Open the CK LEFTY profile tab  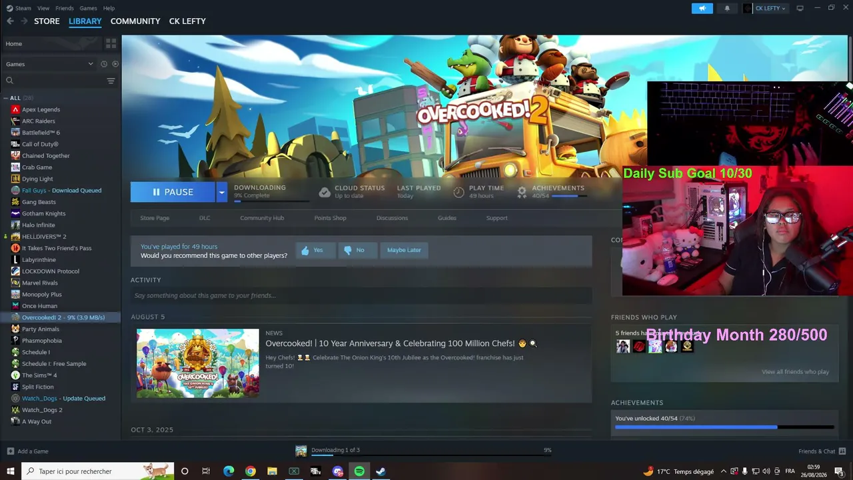point(187,21)
